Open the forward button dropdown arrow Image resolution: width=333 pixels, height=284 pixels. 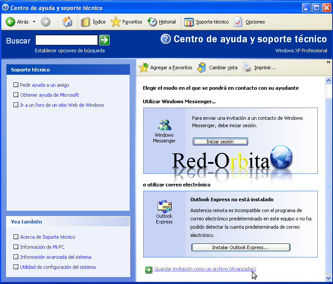click(57, 22)
